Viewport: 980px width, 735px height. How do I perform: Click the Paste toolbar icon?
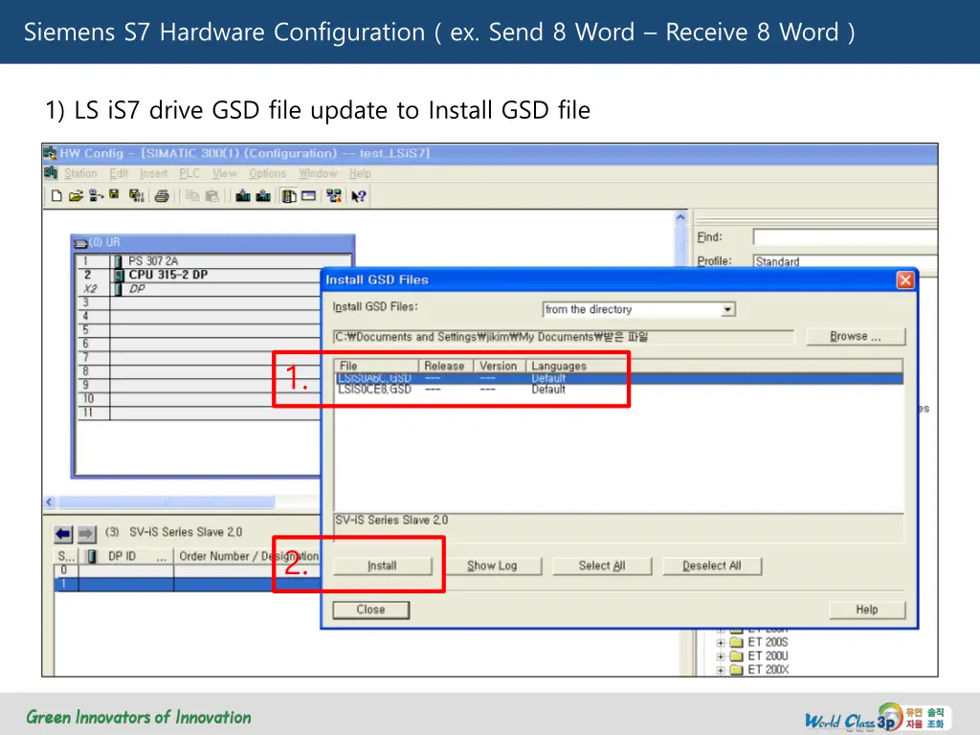coord(212,196)
